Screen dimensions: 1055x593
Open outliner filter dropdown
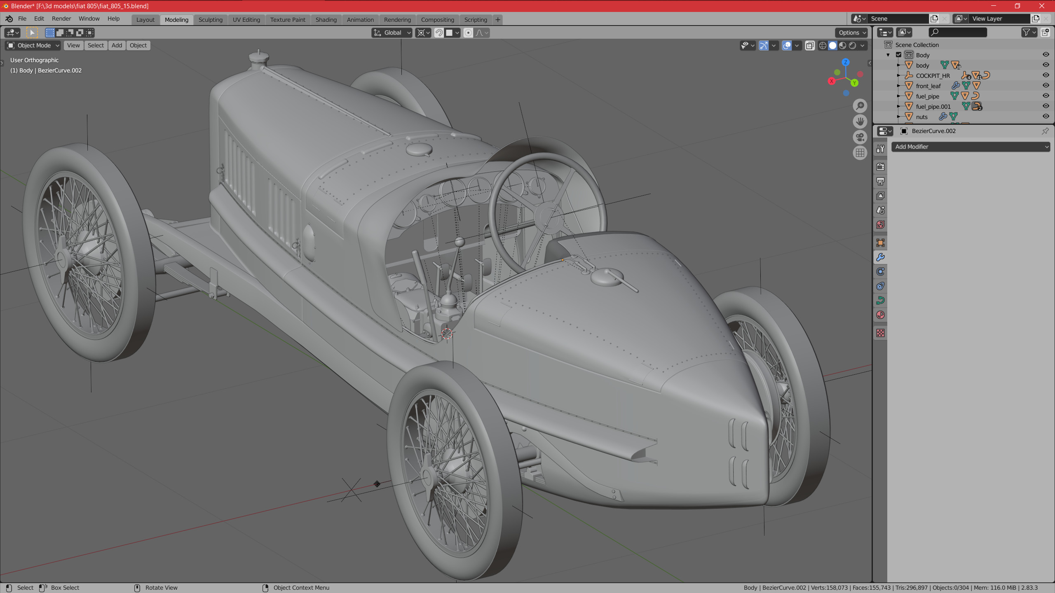click(x=1029, y=32)
